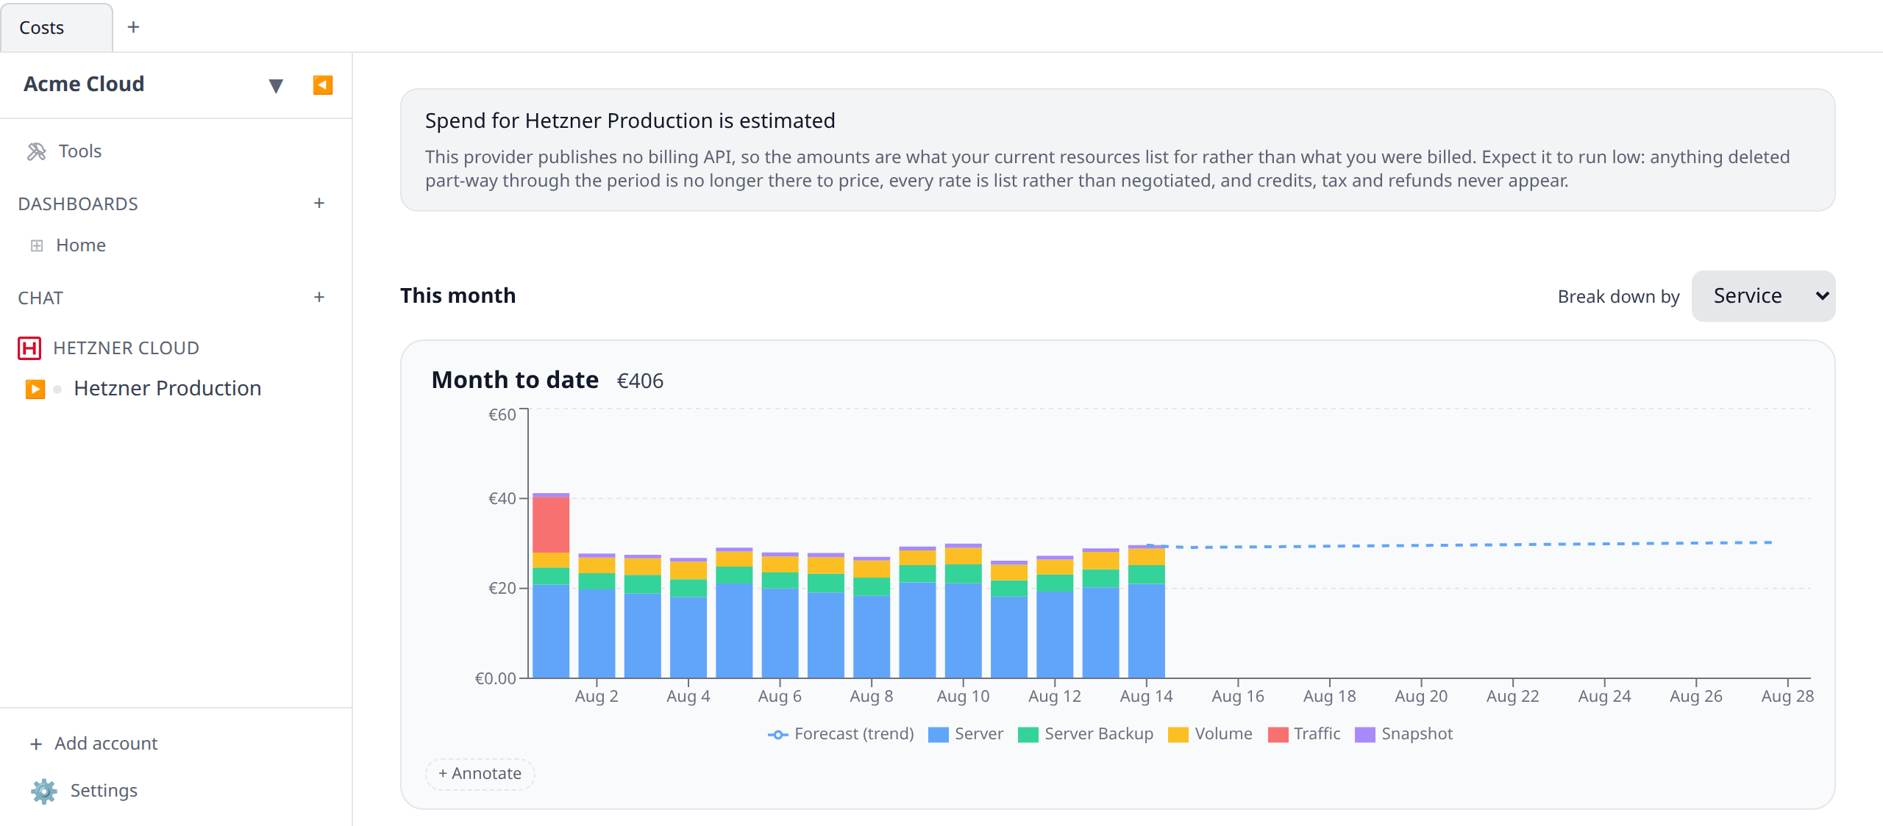Click the Home grid icon
The image size is (1883, 826).
coord(37,245)
